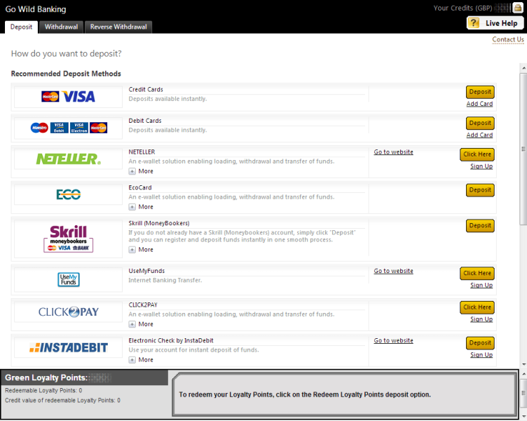Click 'Internet Banking Transfer.' description

pos(165,281)
